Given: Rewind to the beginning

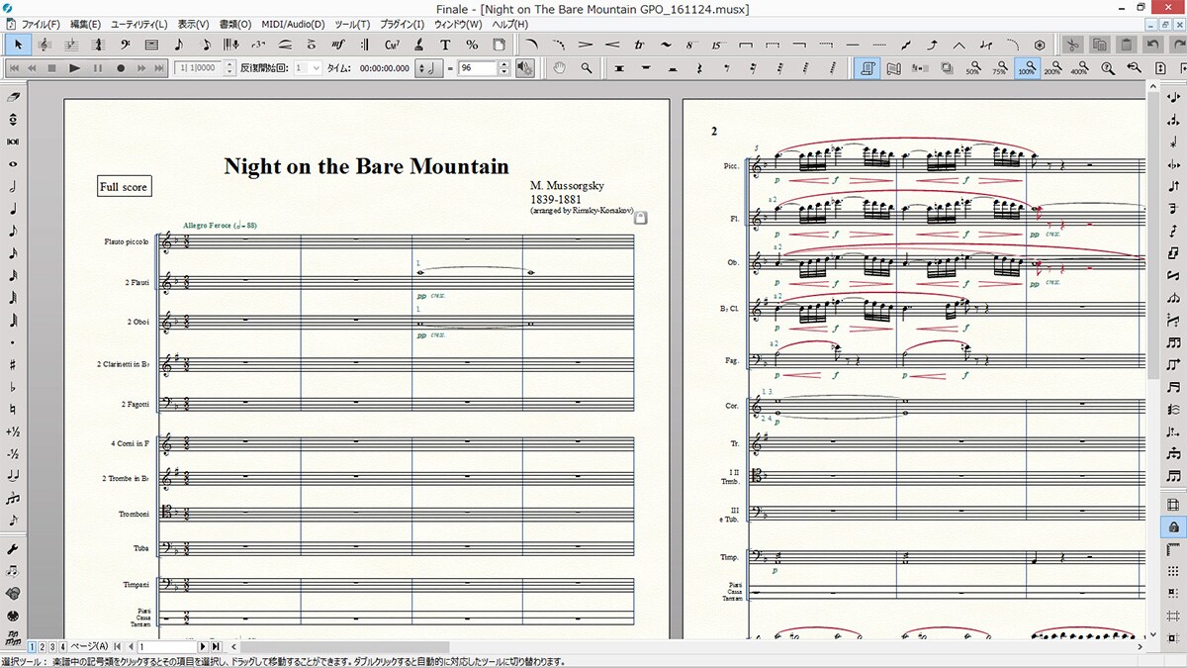Looking at the screenshot, I should pos(15,68).
